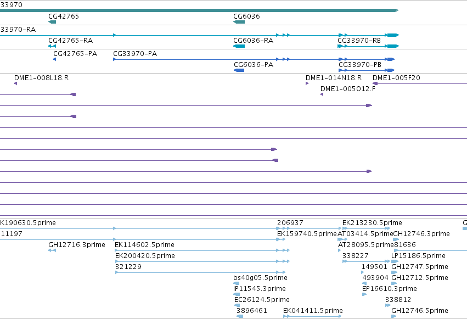Viewport: 467px width, 319px height.
Task: Select the EC26124.5prime EST label
Action: pos(262,300)
